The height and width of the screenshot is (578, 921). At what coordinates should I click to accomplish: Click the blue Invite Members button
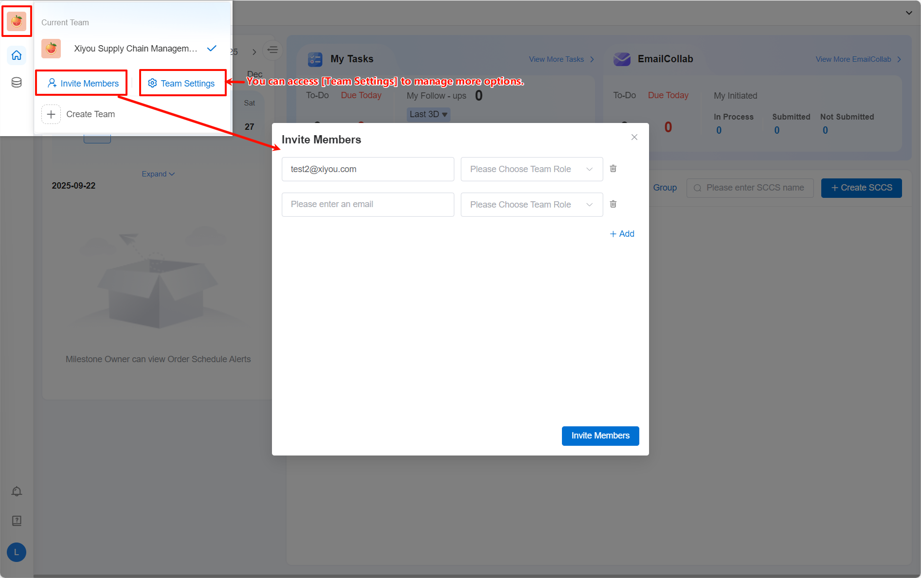point(600,436)
